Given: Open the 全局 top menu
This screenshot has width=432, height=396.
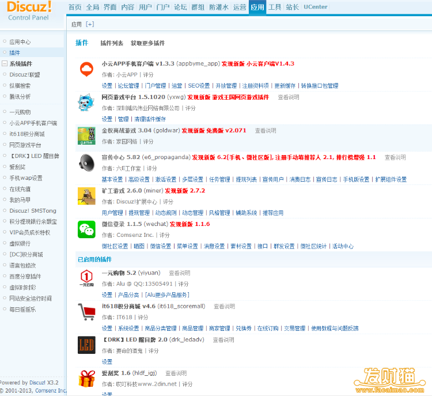Looking at the screenshot, I should pos(92,7).
